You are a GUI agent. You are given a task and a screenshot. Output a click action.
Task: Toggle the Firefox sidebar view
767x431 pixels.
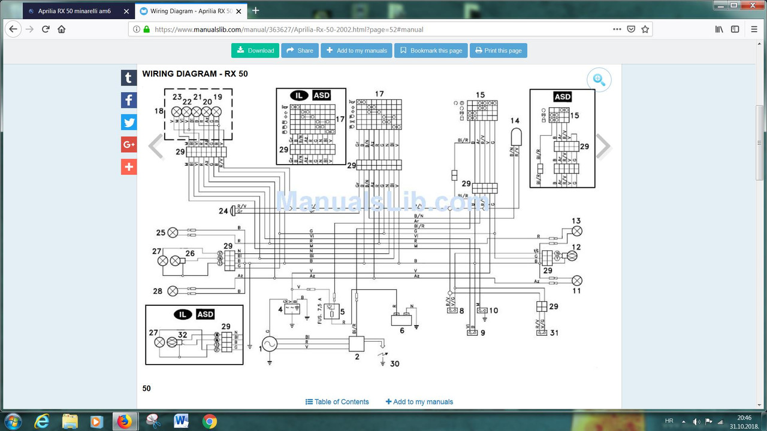(x=735, y=29)
